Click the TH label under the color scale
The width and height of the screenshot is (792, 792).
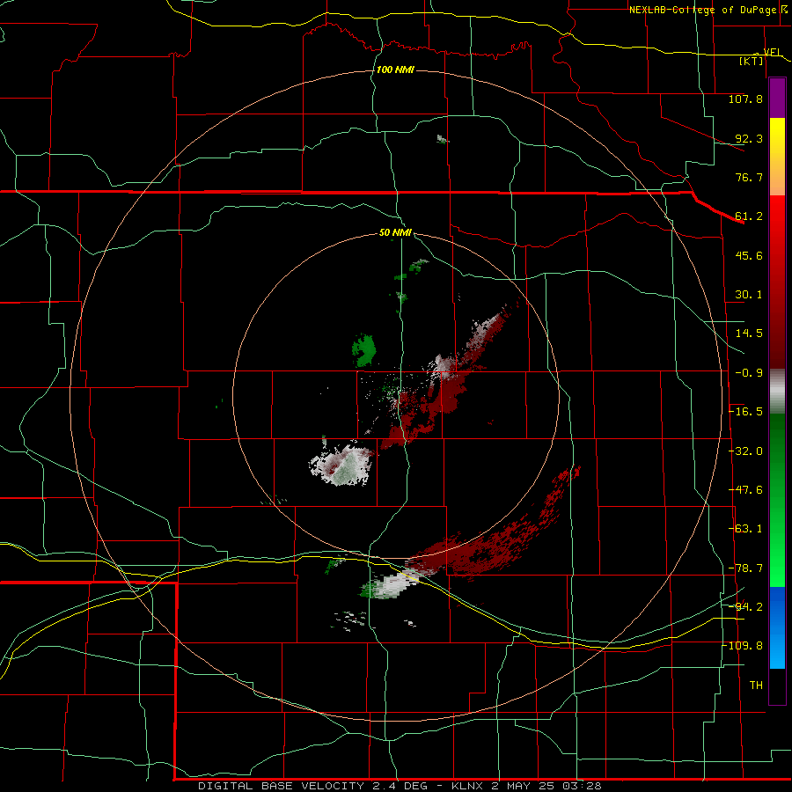tap(756, 686)
